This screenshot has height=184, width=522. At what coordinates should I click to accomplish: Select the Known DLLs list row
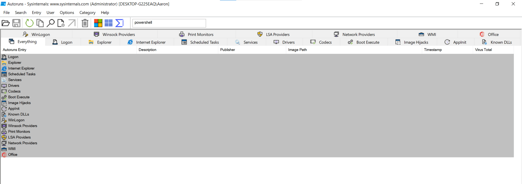[257, 114]
